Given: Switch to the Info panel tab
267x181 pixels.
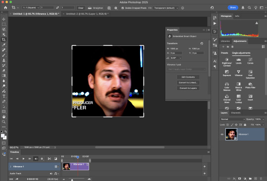Looking at the screenshot, I should [237, 16].
